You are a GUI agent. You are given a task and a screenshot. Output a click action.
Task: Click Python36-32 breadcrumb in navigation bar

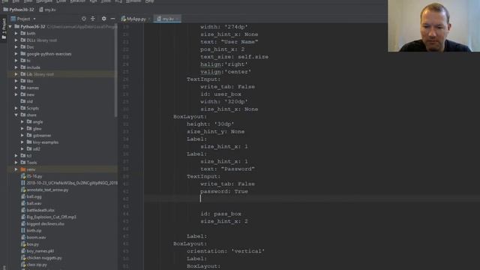pyautogui.click(x=19, y=10)
